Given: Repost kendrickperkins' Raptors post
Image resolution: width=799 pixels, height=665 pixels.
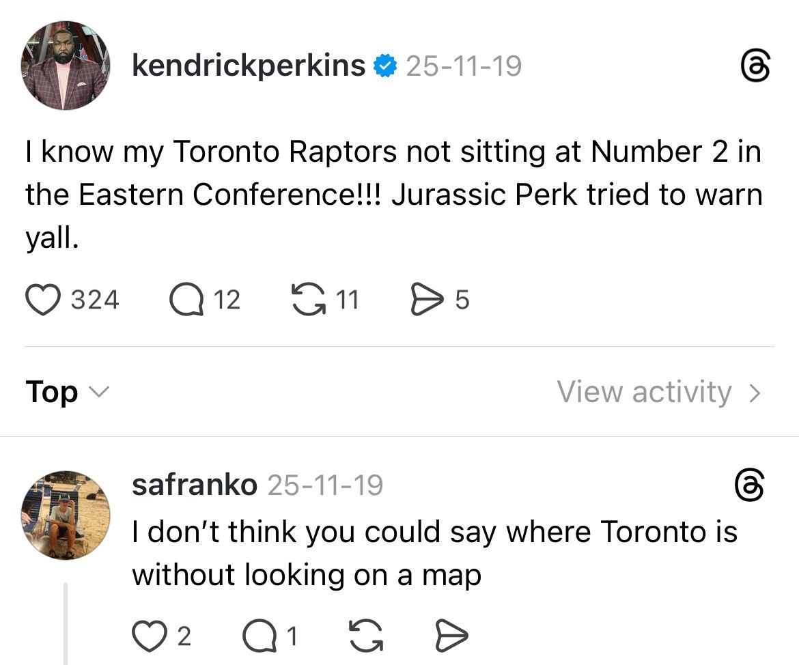Looking at the screenshot, I should click(x=309, y=300).
